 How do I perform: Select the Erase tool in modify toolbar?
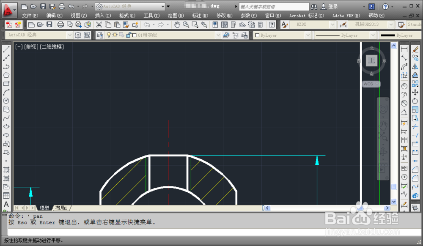415,49
